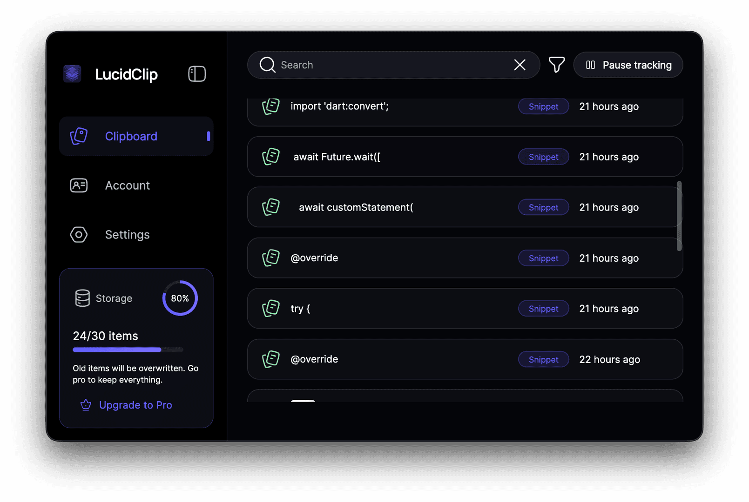The width and height of the screenshot is (749, 502).
Task: Select the Clipboard card-stack icon
Action: [79, 136]
